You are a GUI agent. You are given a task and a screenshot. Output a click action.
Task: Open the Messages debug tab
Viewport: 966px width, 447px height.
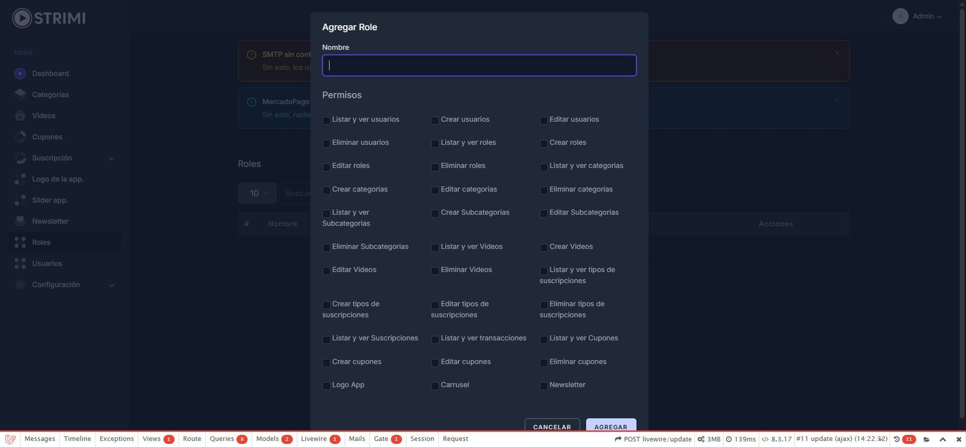[x=40, y=439]
